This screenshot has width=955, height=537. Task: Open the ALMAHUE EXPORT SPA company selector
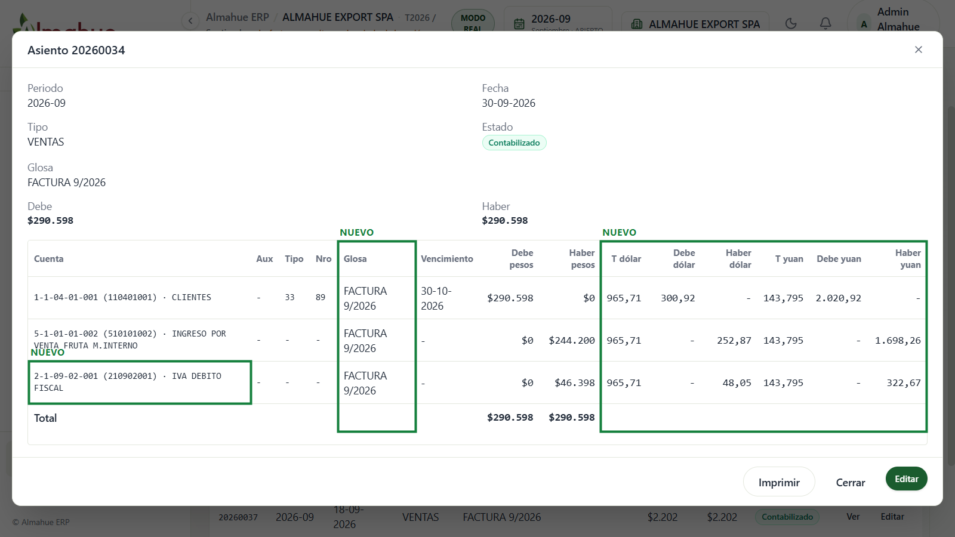[695, 24]
